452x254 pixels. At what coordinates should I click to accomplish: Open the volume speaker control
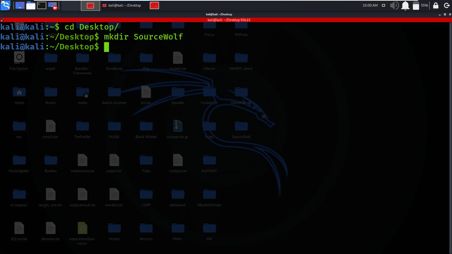coord(394,5)
